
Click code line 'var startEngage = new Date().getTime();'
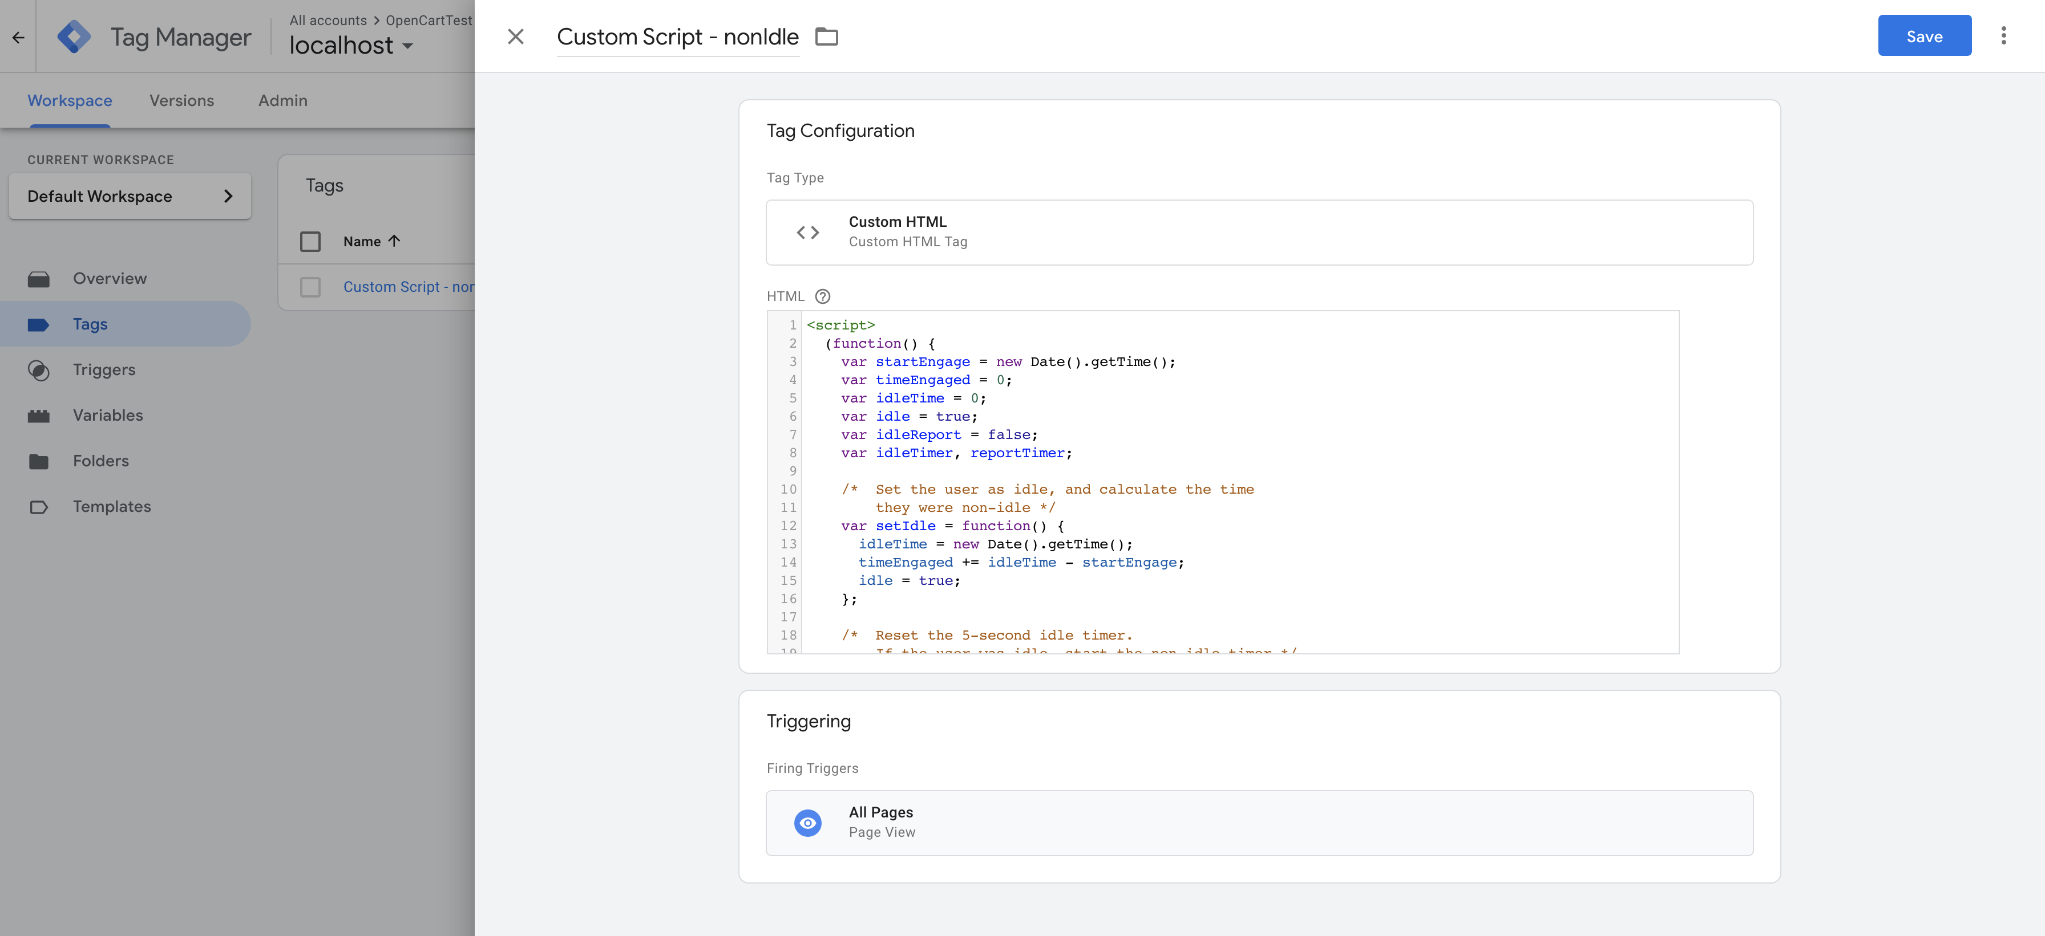(x=1008, y=362)
